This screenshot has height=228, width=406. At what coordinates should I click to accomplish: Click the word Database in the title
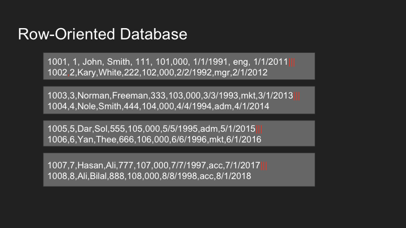(153, 34)
